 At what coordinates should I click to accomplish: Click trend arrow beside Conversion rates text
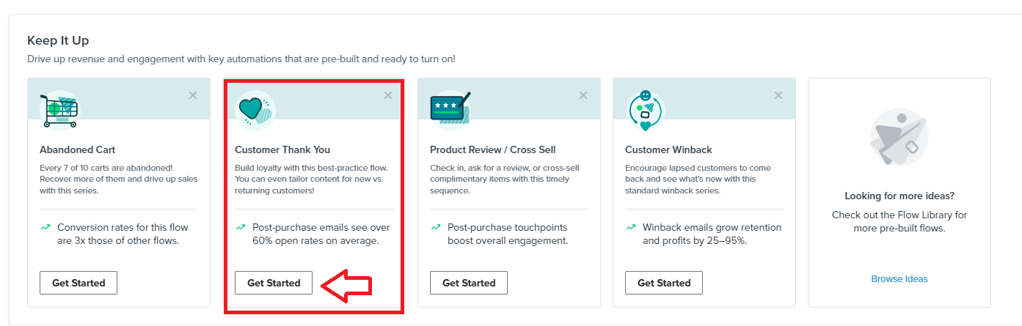(x=45, y=228)
